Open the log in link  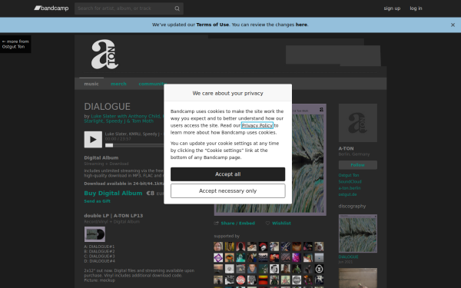point(416,8)
